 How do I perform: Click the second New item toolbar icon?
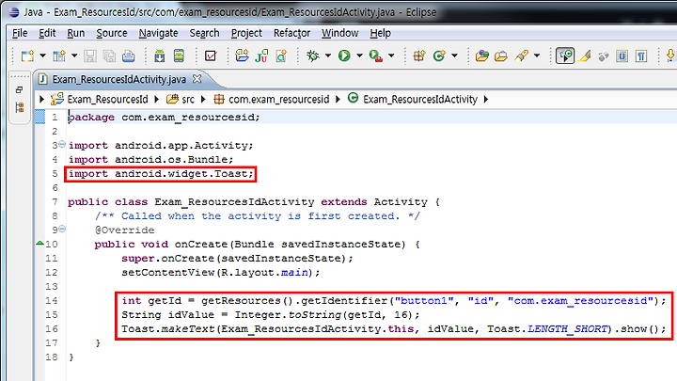(59, 56)
